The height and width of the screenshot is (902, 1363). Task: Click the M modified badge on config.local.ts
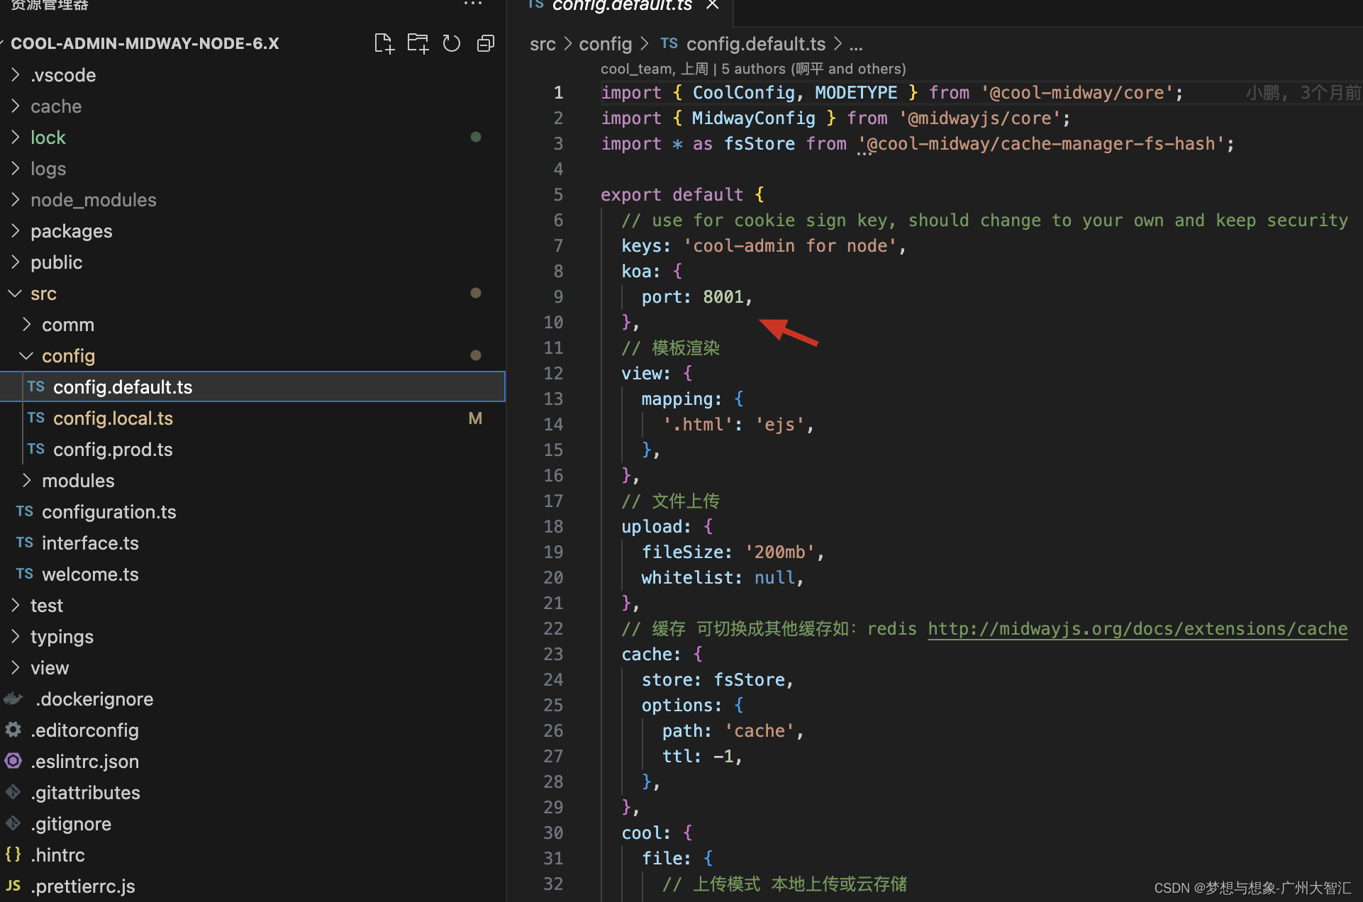(x=475, y=418)
